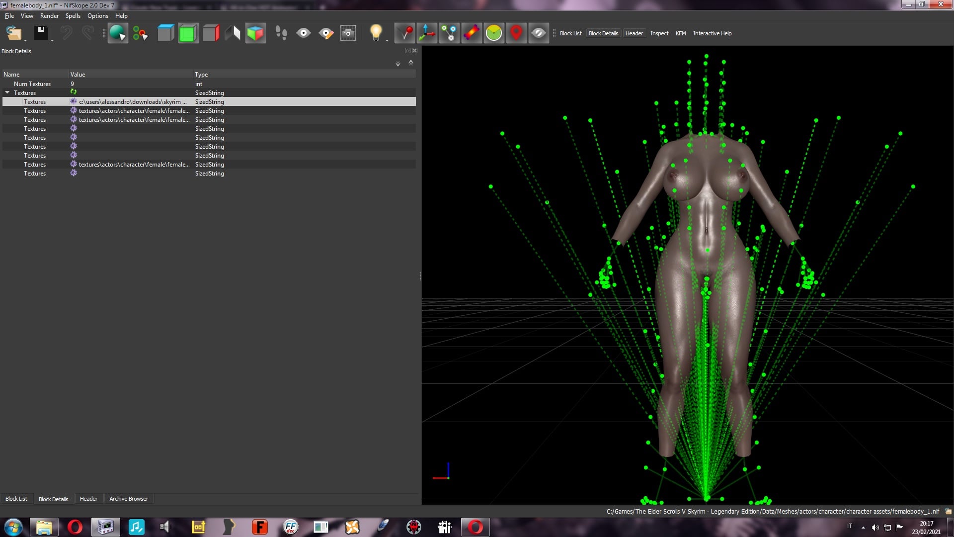Image resolution: width=954 pixels, height=537 pixels.
Task: Click the save view eye-with-pencil icon
Action: (326, 33)
